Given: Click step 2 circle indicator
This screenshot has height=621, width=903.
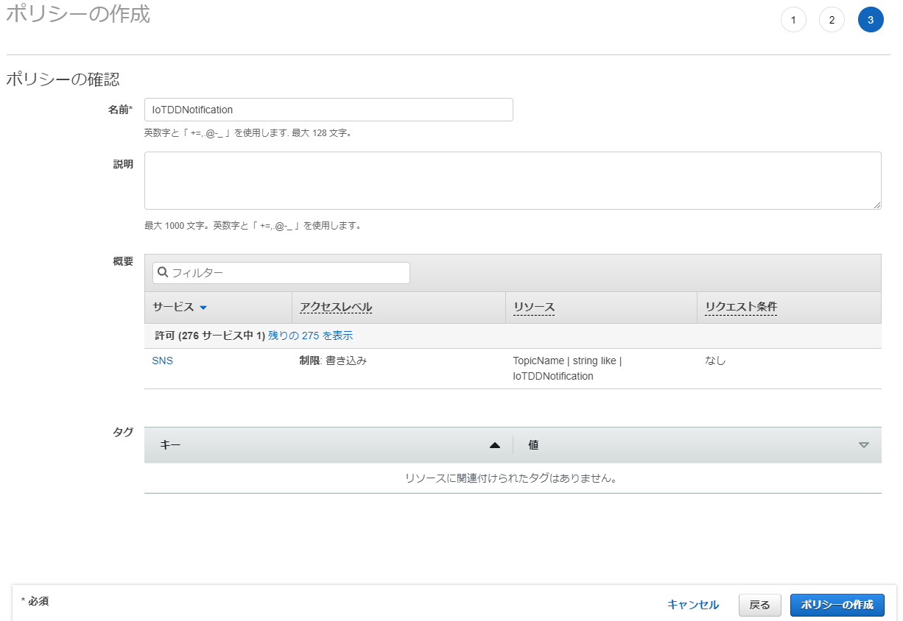Looking at the screenshot, I should coord(832,20).
